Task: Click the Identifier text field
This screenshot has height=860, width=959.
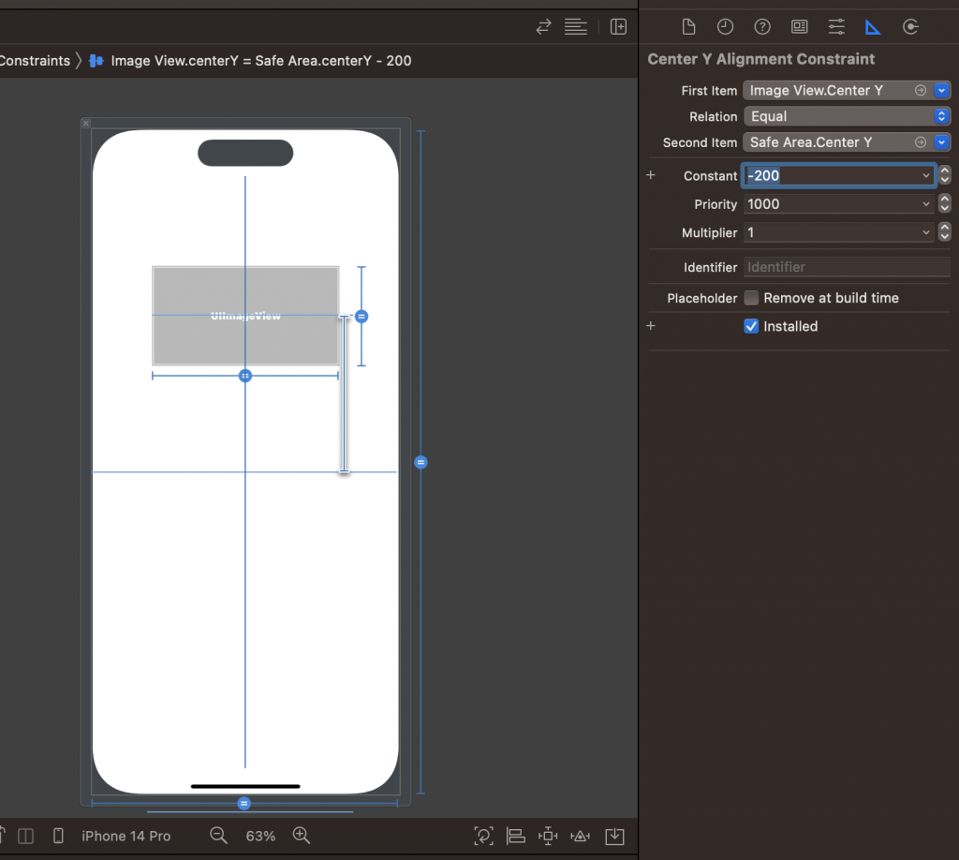Action: coord(847,267)
